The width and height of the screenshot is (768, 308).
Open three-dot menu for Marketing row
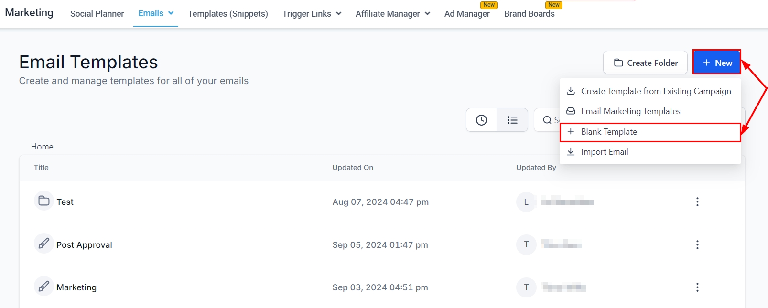pos(697,287)
